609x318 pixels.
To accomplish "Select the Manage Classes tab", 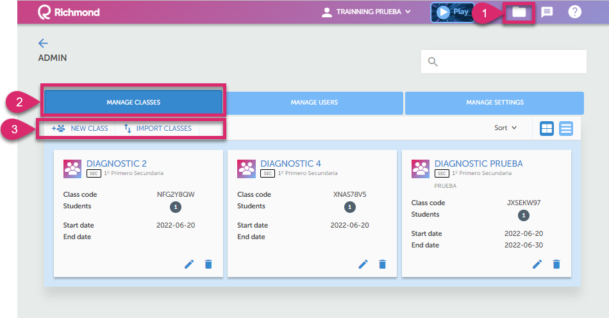I will click(x=133, y=103).
